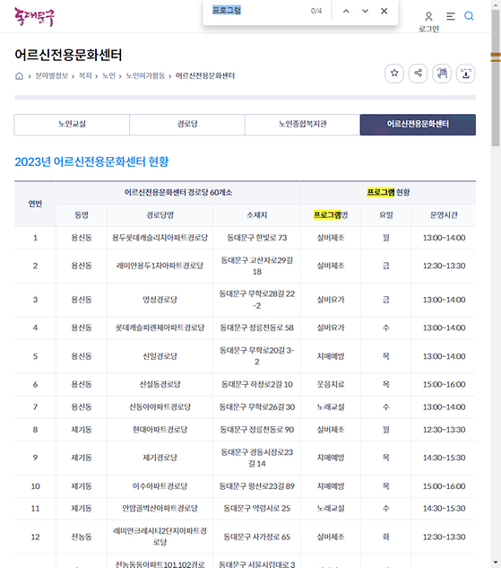
Task: Click the 동대문구 logo
Action: point(34,17)
